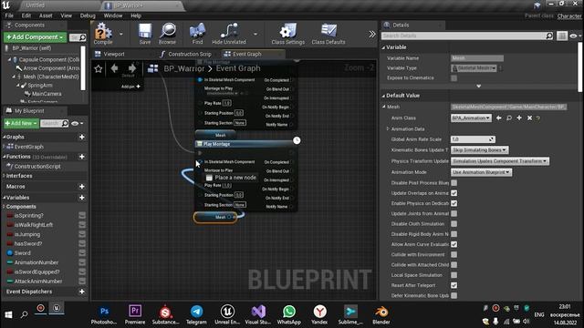584x328 pixels.
Task: Open Find in blueprint
Action: 197,34
